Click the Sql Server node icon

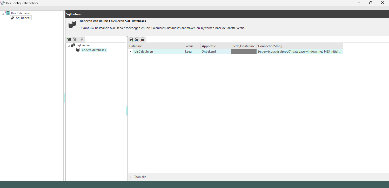click(x=73, y=45)
